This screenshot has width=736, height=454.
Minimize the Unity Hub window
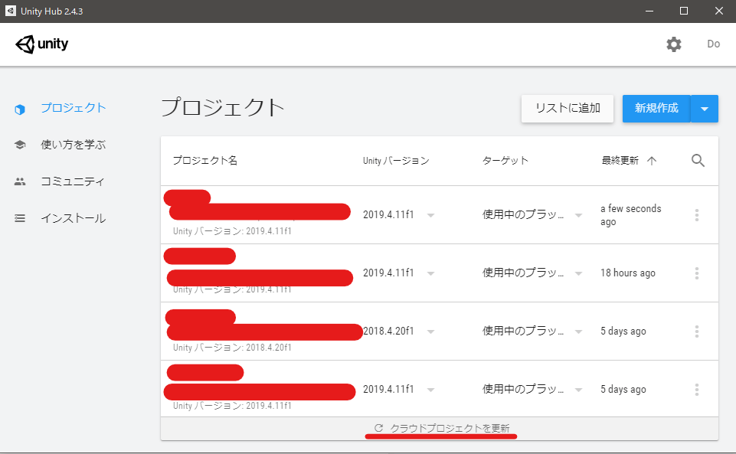pos(649,11)
